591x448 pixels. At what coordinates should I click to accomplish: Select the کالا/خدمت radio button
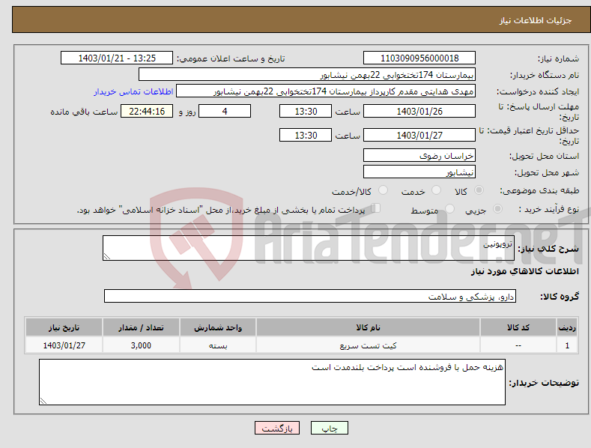383,190
